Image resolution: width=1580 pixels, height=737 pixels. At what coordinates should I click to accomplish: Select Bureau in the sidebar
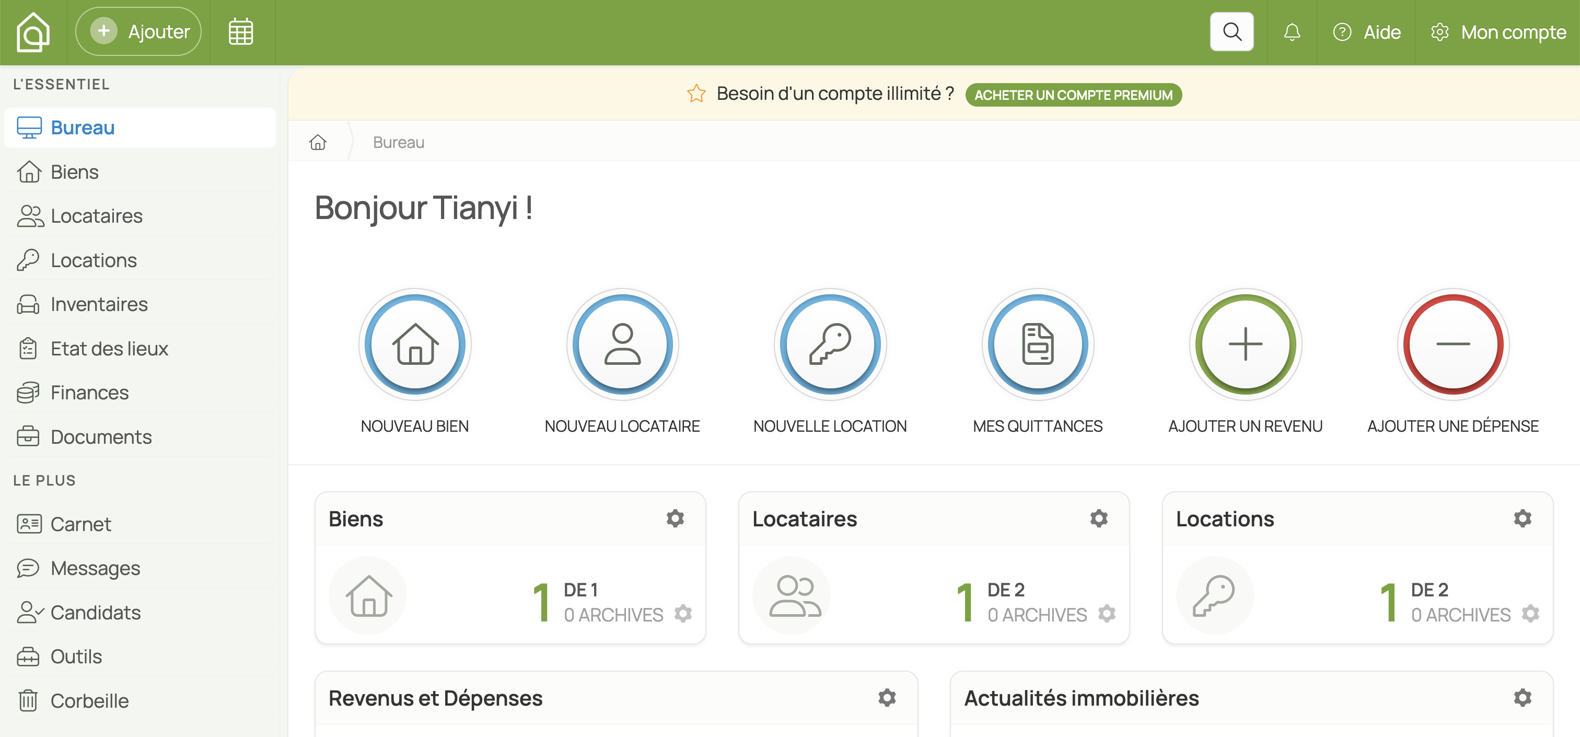140,128
